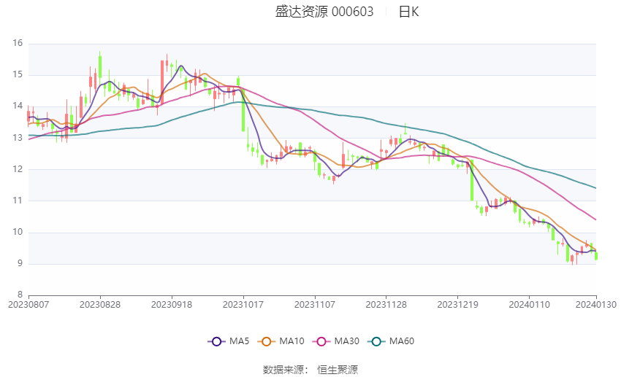This screenshot has height=377, width=621.
Task: Click the data source text 恒生聚源
Action: click(x=338, y=370)
